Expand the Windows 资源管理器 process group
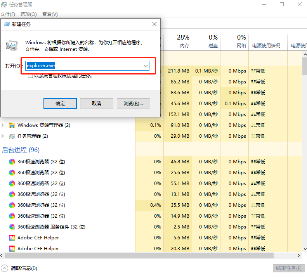Screen dimensions: 307x277 pos(3,125)
